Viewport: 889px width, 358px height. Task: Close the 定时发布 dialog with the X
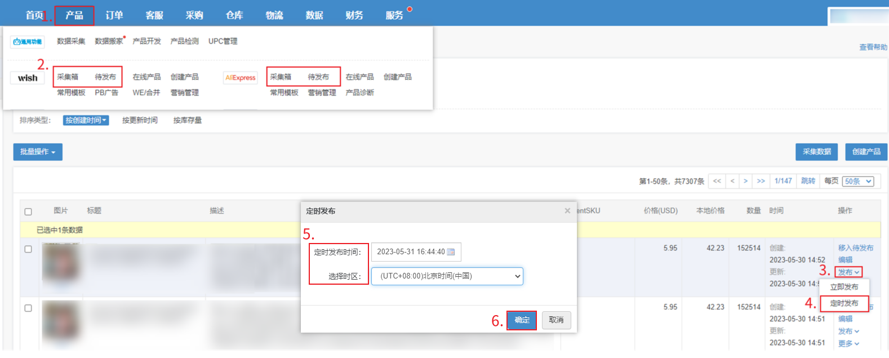pos(567,211)
